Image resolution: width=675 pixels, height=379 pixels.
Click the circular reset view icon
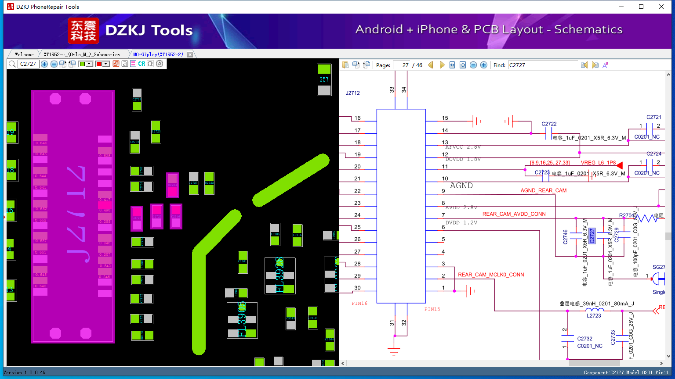click(x=160, y=64)
